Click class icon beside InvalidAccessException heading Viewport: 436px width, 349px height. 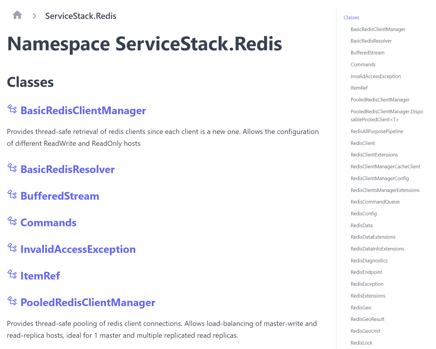click(12, 248)
